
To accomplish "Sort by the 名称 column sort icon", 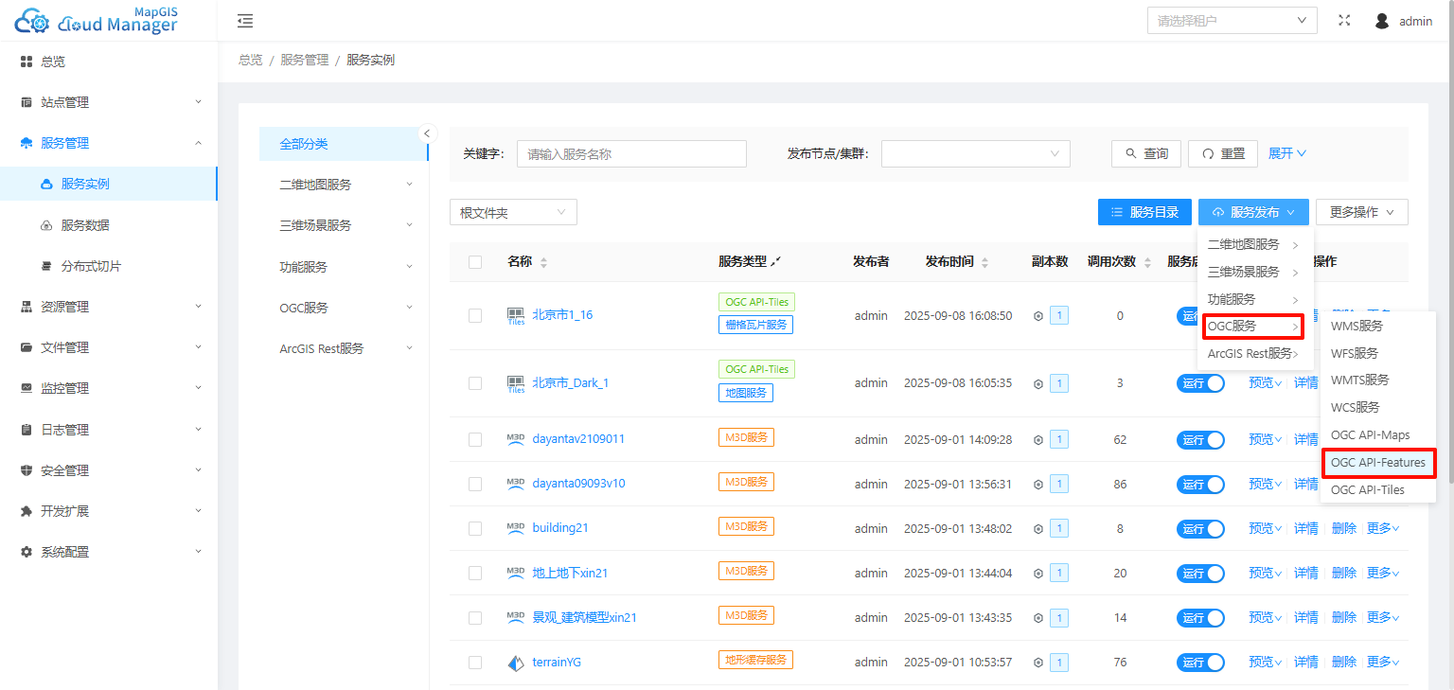I will click(x=543, y=262).
